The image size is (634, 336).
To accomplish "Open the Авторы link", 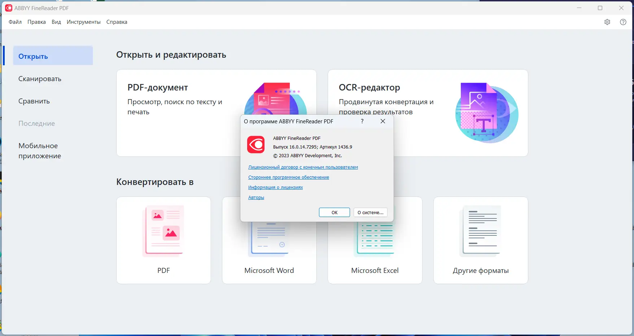I will [x=256, y=197].
